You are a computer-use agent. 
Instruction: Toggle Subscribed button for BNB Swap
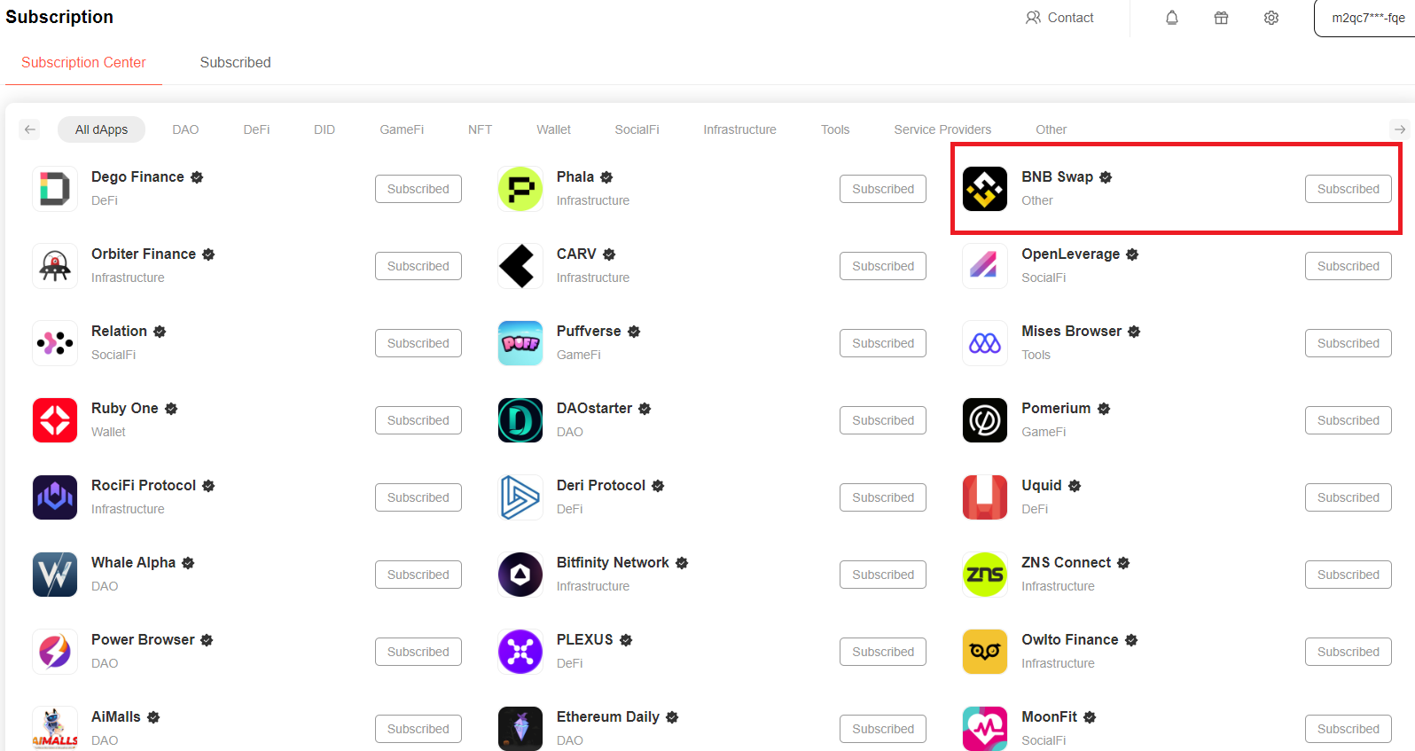[1349, 189]
